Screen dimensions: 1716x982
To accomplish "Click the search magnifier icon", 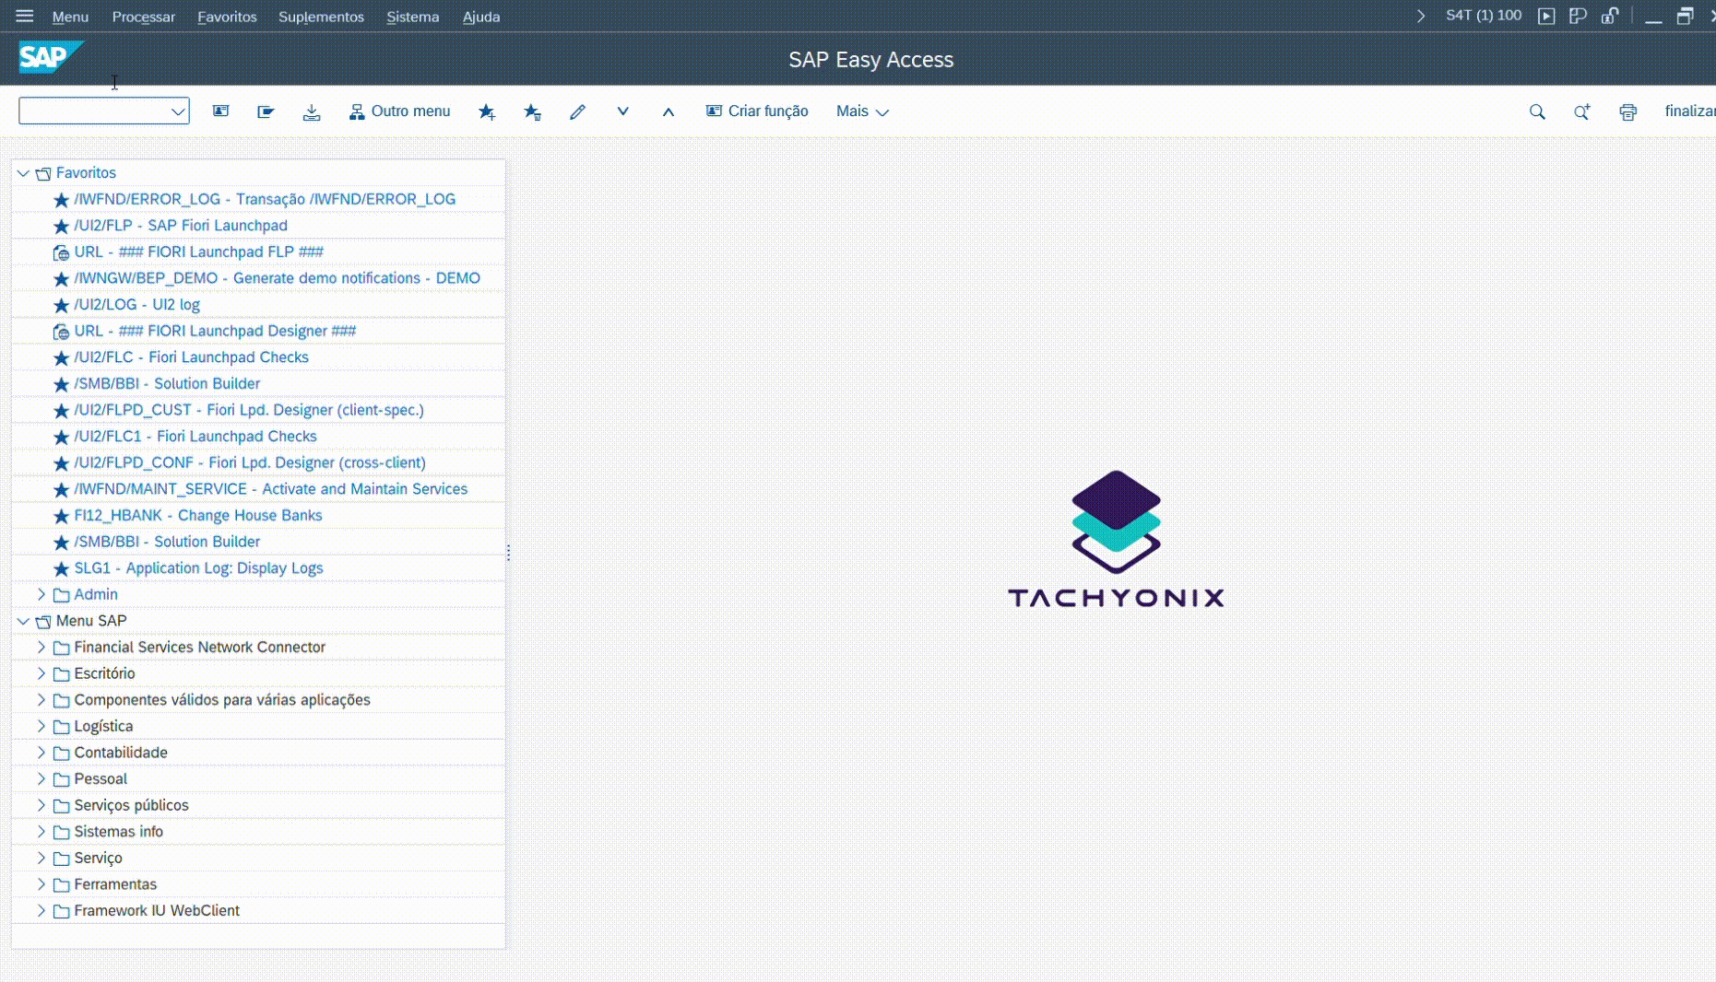I will tap(1536, 111).
